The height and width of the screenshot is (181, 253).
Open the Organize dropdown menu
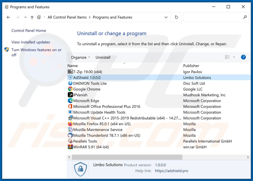pyautogui.click(x=80, y=57)
